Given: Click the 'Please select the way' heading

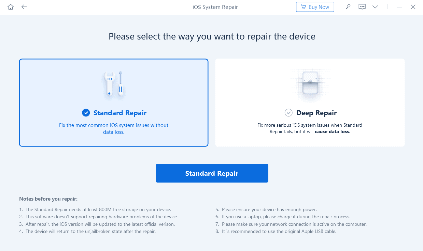Looking at the screenshot, I should (212, 36).
